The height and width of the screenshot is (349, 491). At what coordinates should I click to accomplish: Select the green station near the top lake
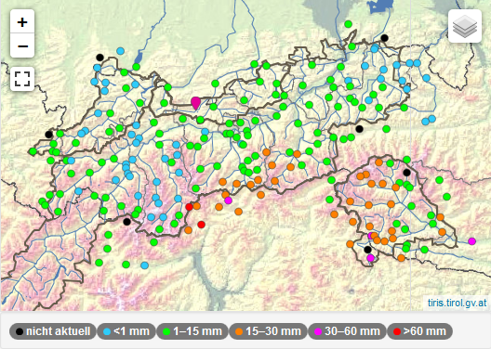pos(348,24)
